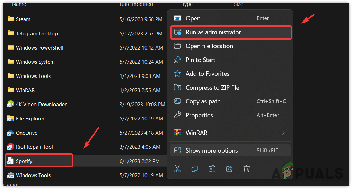
Task: Open the Telegram Desktop folder
Action: (37, 34)
